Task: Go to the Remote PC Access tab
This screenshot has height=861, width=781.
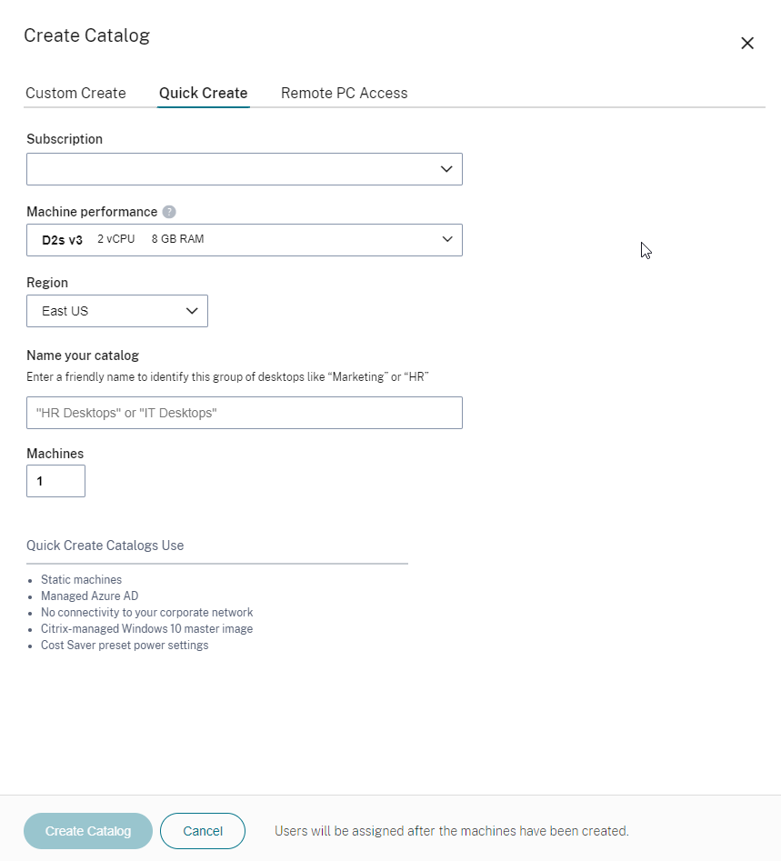Action: (344, 93)
